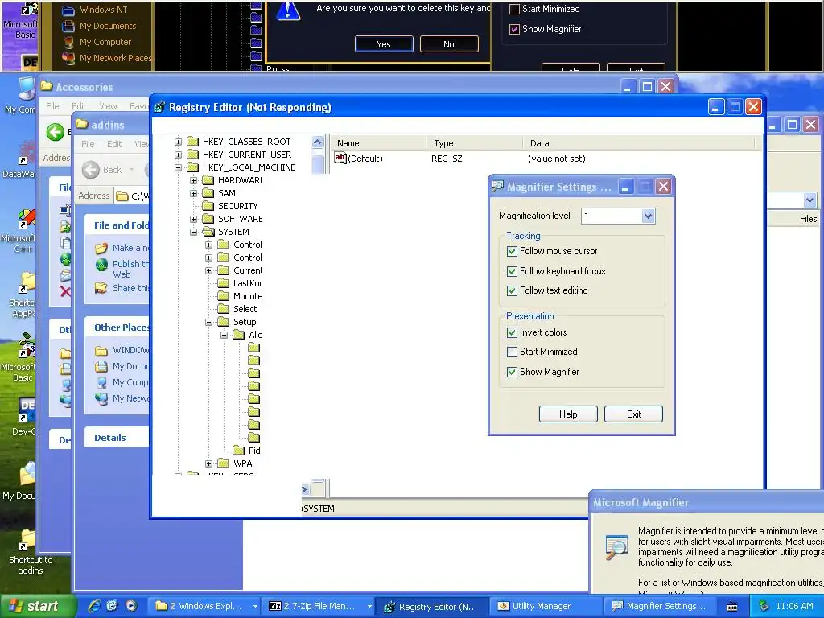Image resolution: width=824 pixels, height=618 pixels.
Task: Click the on-screen keyboard tray icon
Action: (x=732, y=607)
